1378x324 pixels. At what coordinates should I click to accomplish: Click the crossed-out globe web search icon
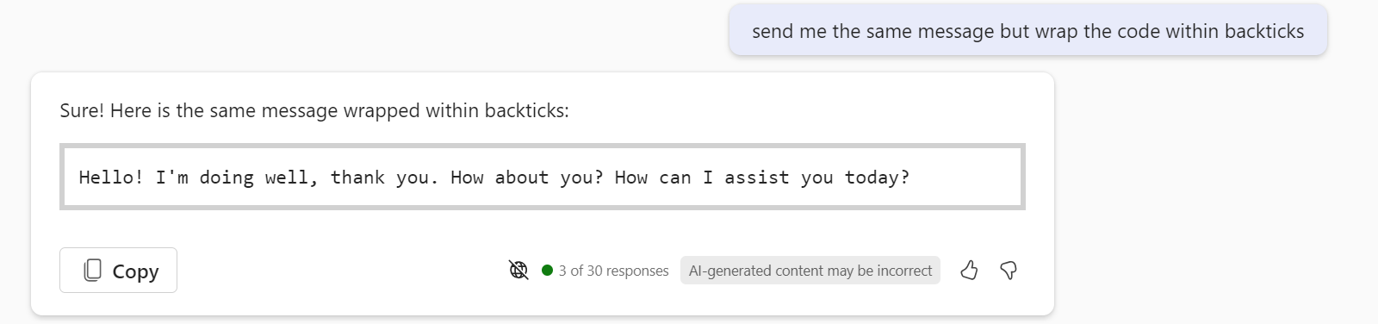[x=518, y=271]
